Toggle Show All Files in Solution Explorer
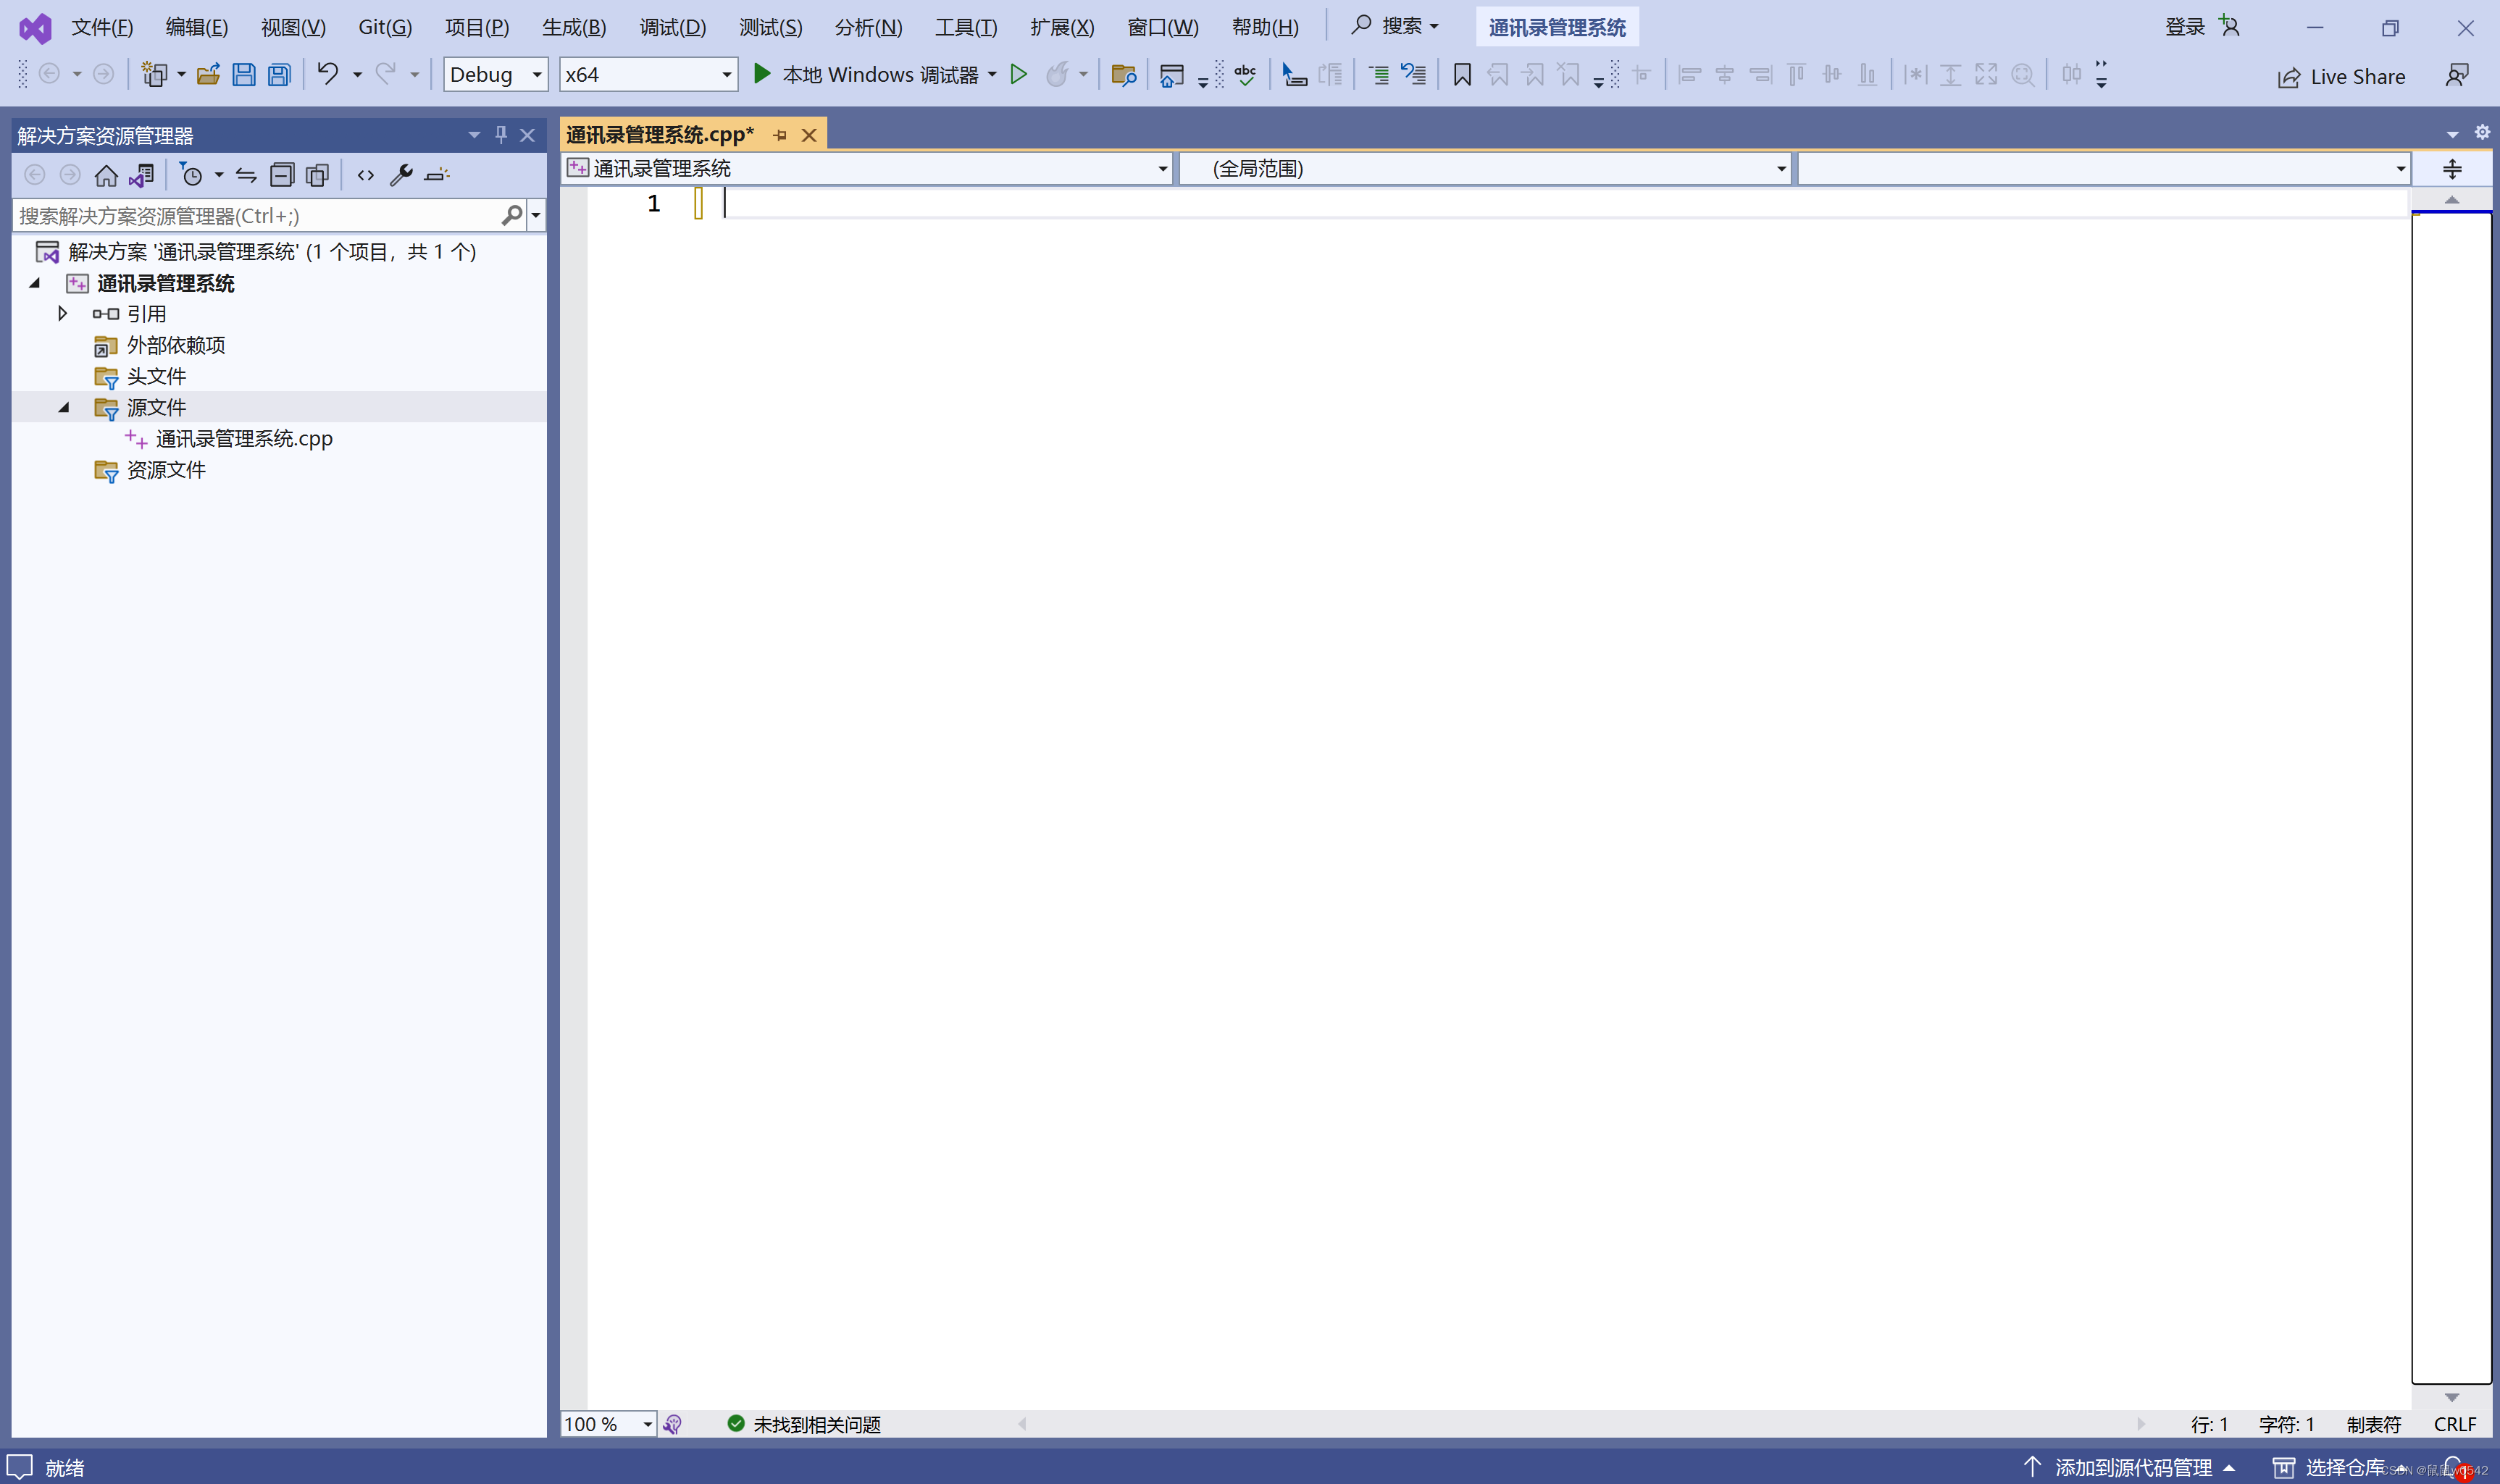Viewport: 2500px width, 1484px height. click(318, 175)
